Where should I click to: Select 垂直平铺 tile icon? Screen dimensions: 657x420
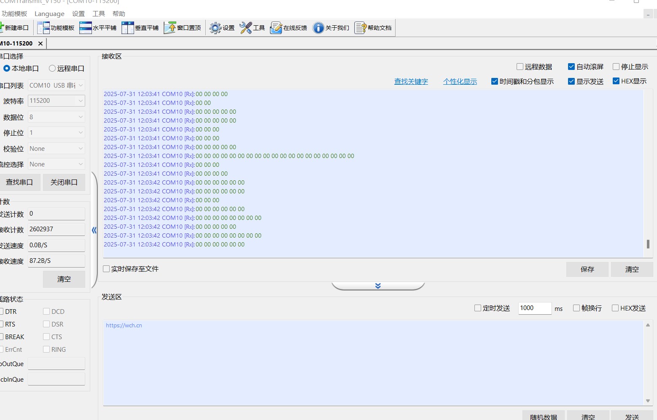(x=140, y=28)
